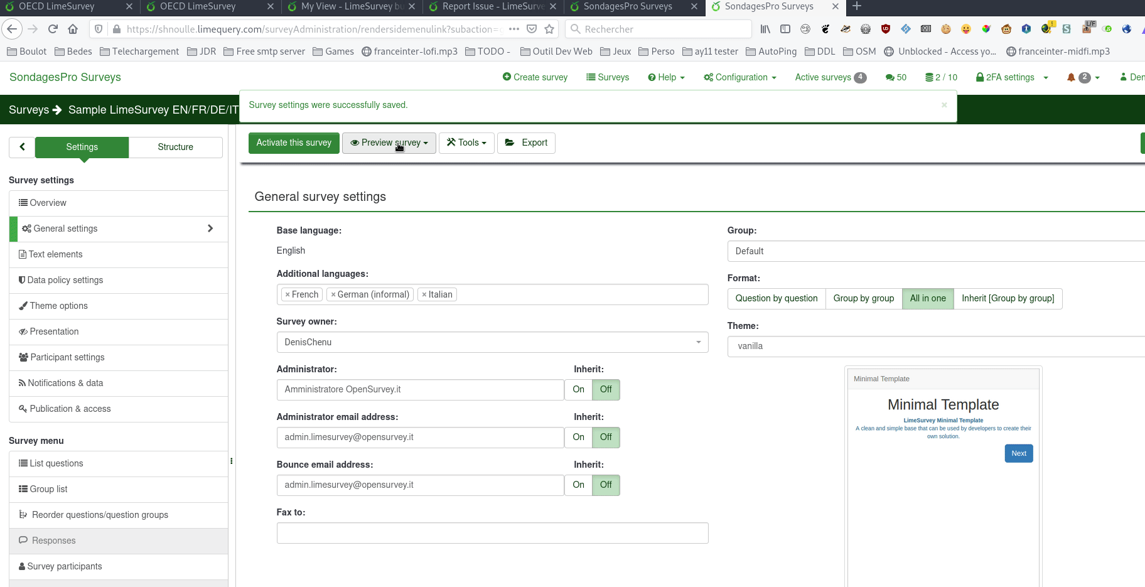Viewport: 1145px width, 587px height.
Task: Click the browser home icon
Action: [73, 29]
